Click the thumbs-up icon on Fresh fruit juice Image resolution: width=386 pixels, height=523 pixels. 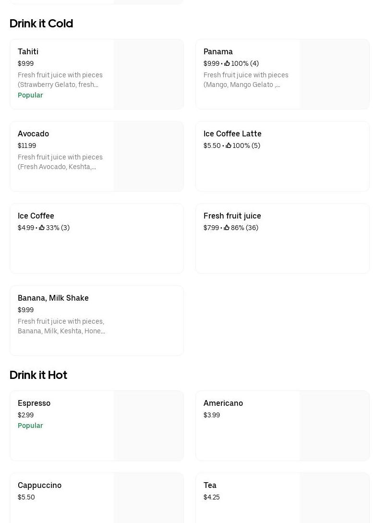click(227, 228)
